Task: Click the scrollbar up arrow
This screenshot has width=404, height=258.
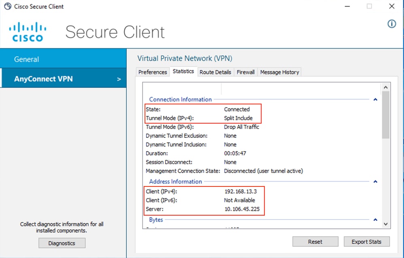Action: 385,87
